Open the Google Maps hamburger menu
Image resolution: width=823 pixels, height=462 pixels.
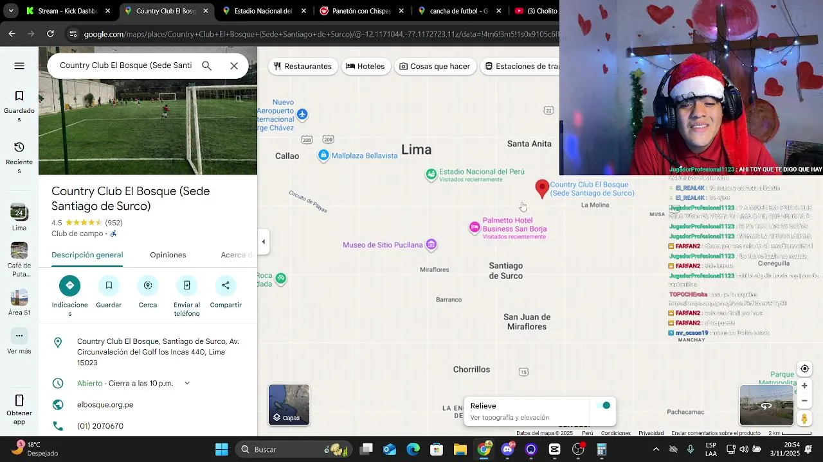(x=19, y=66)
